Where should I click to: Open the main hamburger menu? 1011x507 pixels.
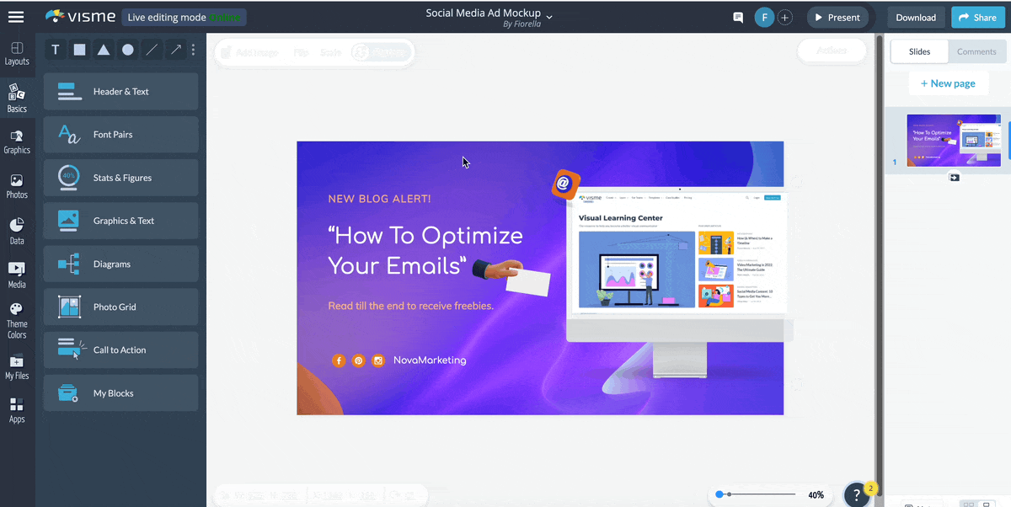[15, 16]
